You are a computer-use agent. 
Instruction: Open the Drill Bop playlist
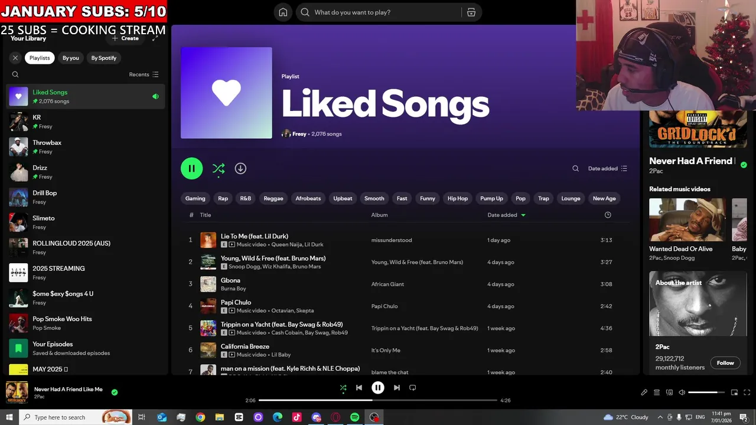(x=86, y=197)
